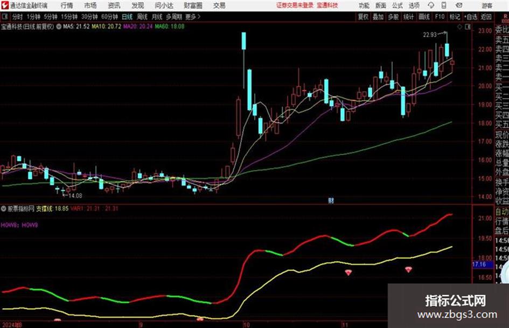Open the 行情 menu
This screenshot has height=328, width=509.
tap(67, 5)
